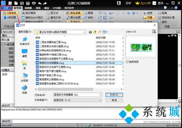Go to 此电脑 in the places bar

(x=24, y=77)
